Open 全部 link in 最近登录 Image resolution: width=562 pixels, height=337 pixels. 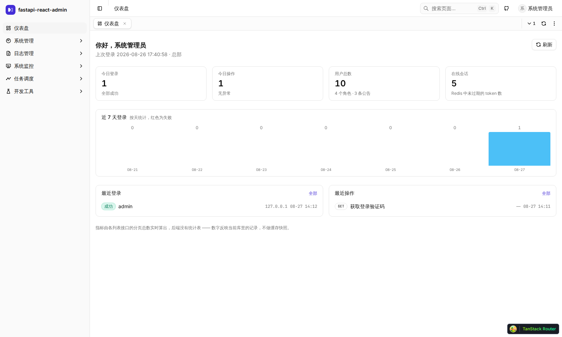pos(313,193)
